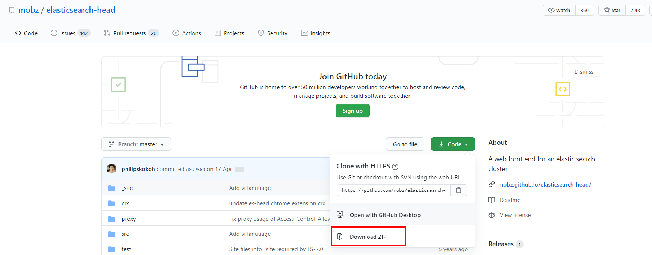
Task: Open the proxy folder
Action: (x=129, y=219)
